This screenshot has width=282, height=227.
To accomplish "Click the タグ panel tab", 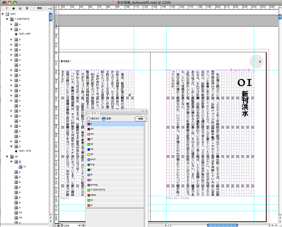I will [93, 113].
